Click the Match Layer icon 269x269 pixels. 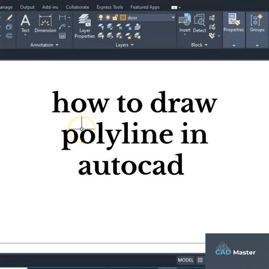(138, 36)
